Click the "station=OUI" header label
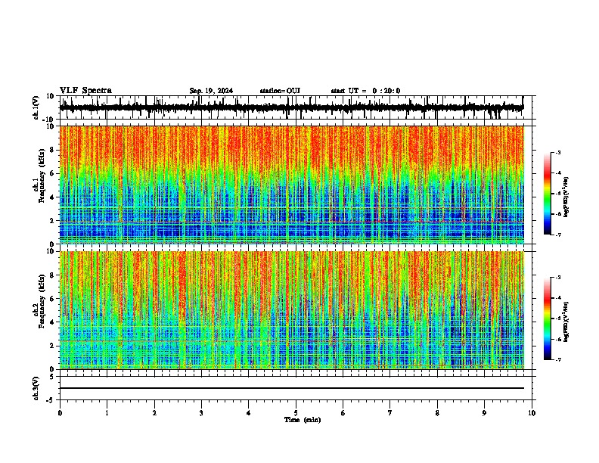 tap(280, 91)
